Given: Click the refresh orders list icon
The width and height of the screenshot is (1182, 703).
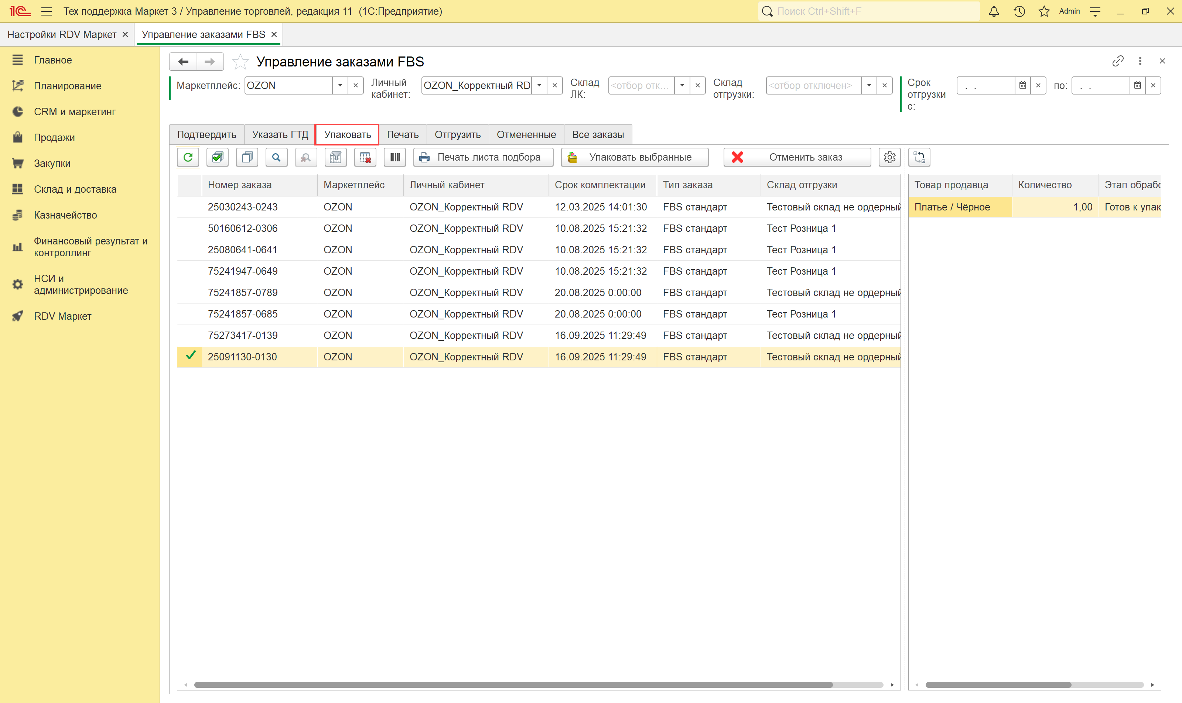Looking at the screenshot, I should coord(188,157).
